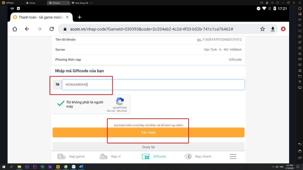303x170 pixels.
Task: Click the Quay lại button
Action: pos(148,147)
